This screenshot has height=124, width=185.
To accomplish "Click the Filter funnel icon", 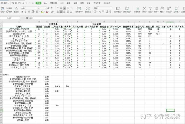I will click(x=150, y=8).
